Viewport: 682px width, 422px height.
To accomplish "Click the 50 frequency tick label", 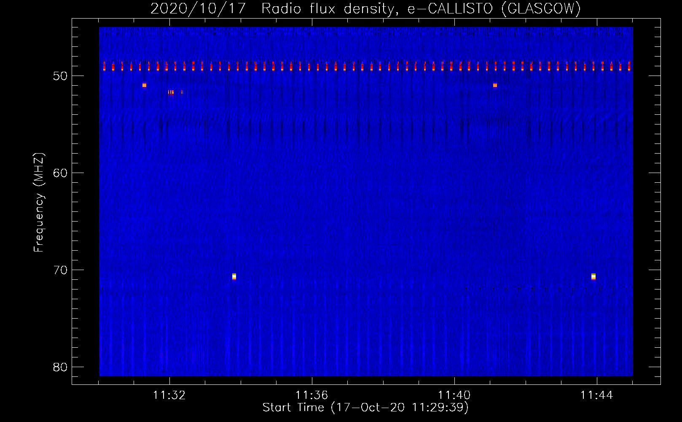I will click(x=60, y=76).
